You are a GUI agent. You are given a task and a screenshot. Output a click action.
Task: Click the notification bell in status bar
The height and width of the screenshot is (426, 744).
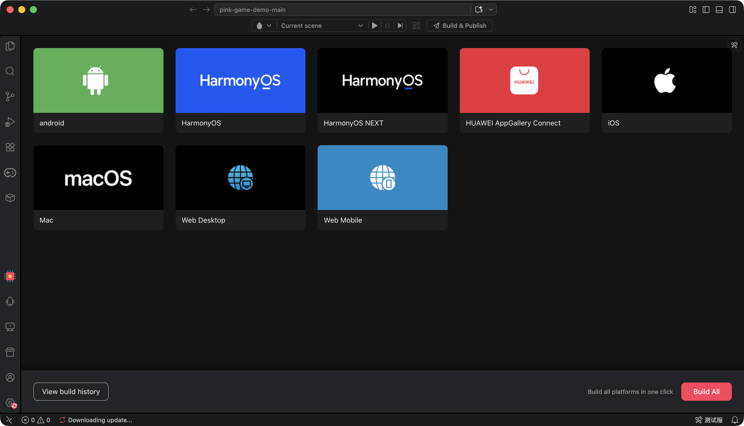coord(735,420)
